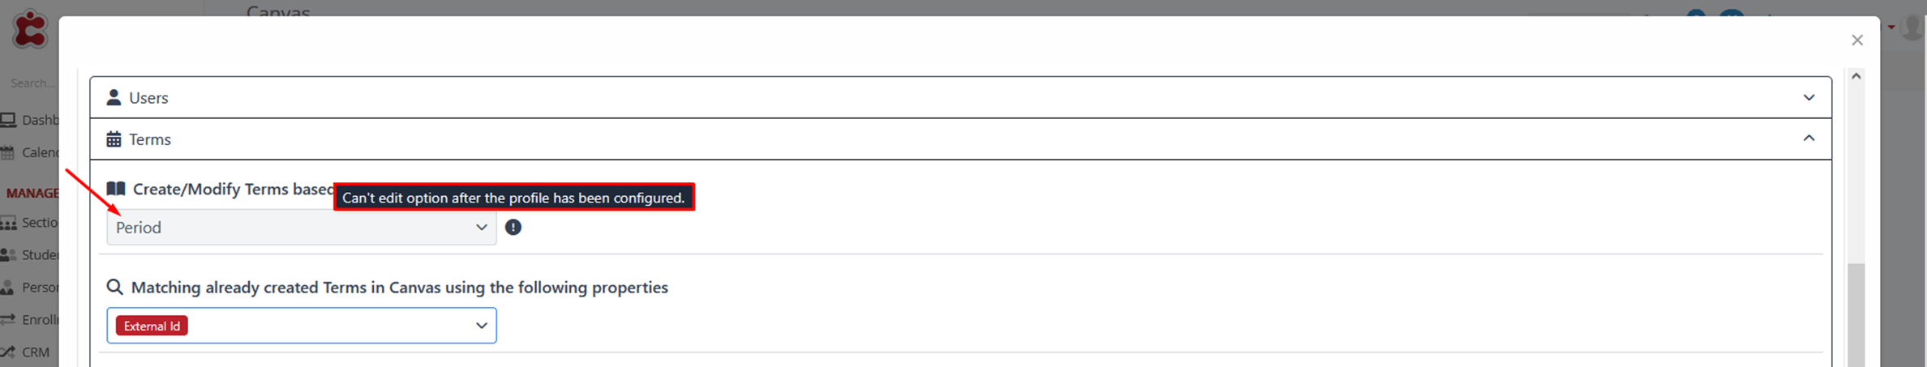Click the Terms calendar icon
Viewport: 1927px width, 367px height.
[x=114, y=139]
